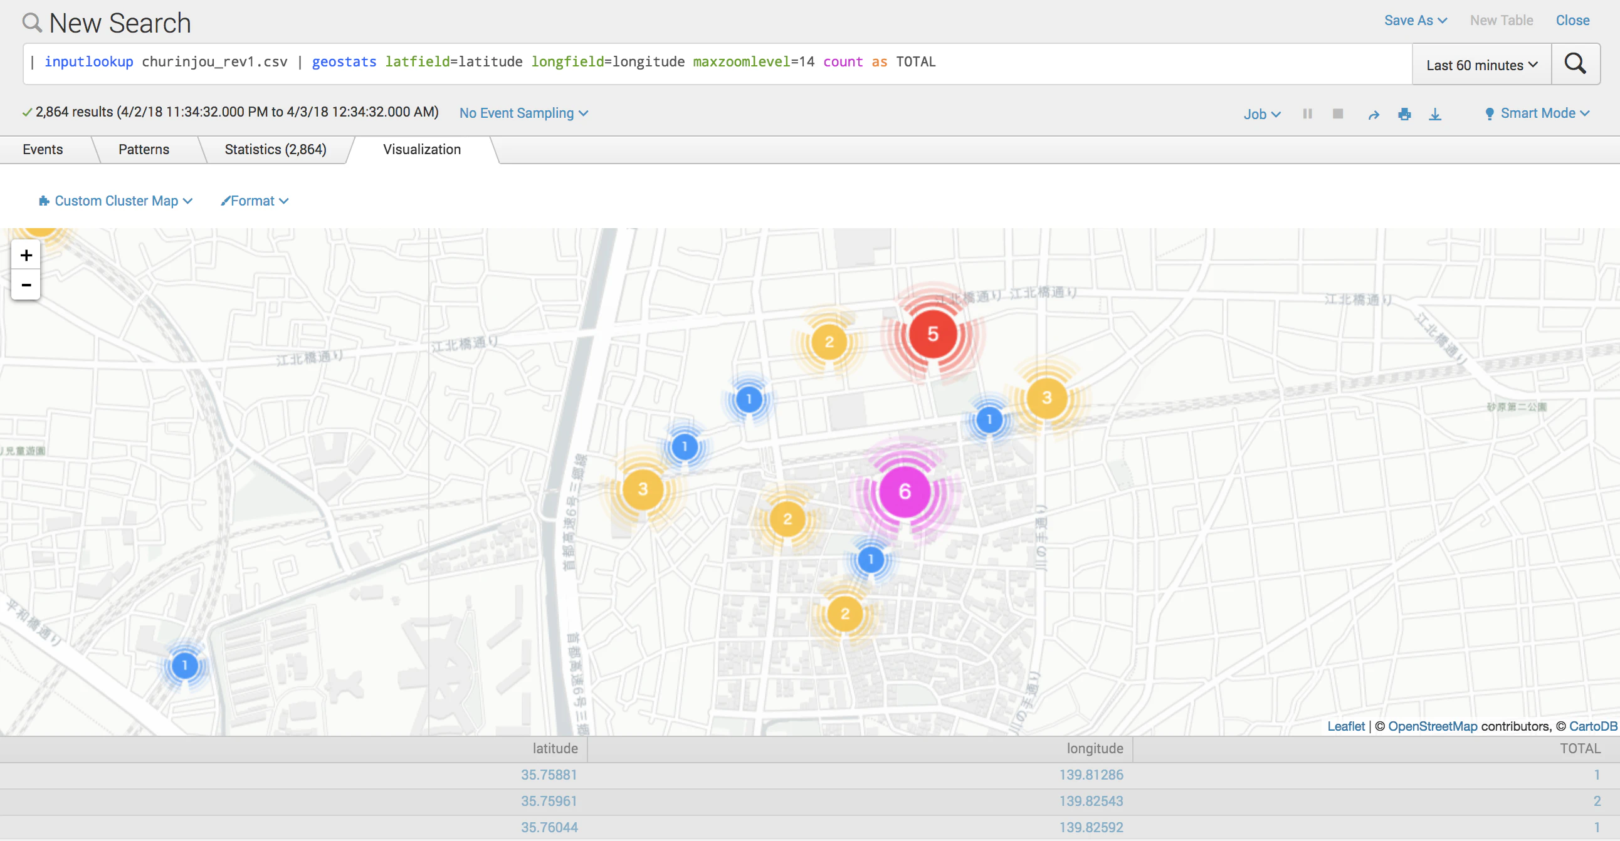Select the blue marker near map's bottom-left

[184, 665]
